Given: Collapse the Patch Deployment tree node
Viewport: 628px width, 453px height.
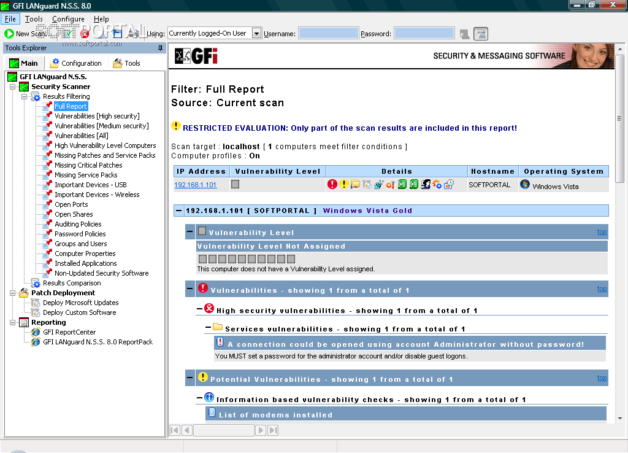Looking at the screenshot, I should click(12, 293).
